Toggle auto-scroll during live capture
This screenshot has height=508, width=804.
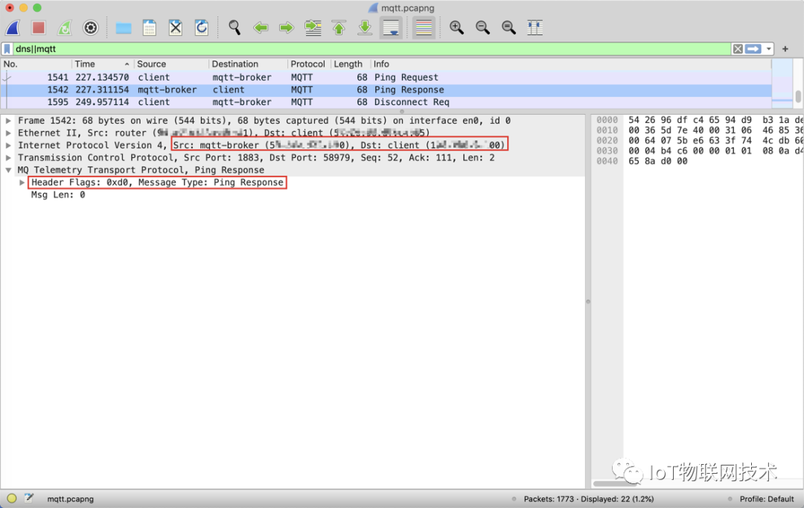click(x=391, y=28)
